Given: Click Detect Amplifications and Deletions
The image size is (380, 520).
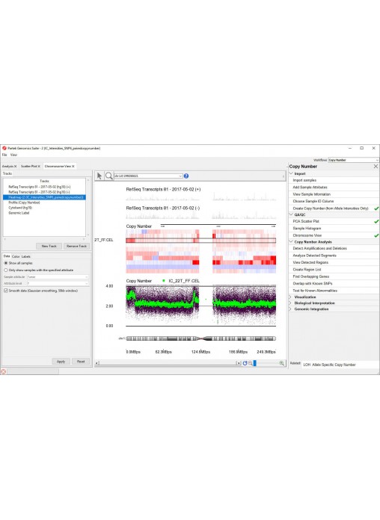Looking at the screenshot, I should (x=319, y=248).
